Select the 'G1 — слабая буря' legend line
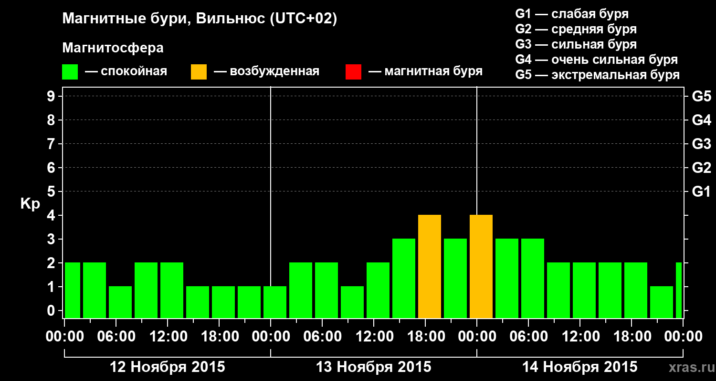This screenshot has width=716, height=381. 572,14
